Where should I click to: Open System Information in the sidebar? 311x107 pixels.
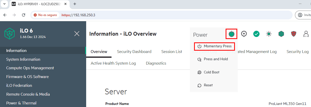pos(23,59)
